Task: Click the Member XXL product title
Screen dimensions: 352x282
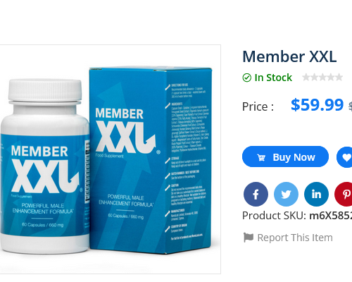Action: click(x=289, y=56)
